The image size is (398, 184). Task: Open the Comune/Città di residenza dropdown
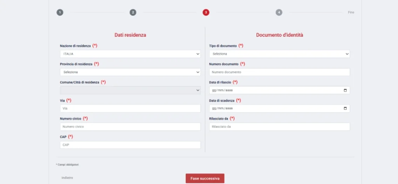click(x=130, y=90)
